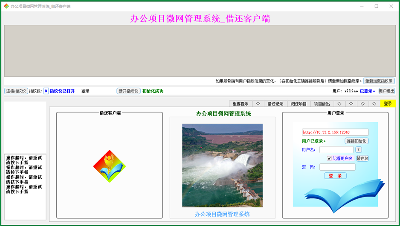Screen dimensions: 400x226
Task: Click the dam photo in the center
Action: (x=222, y=165)
